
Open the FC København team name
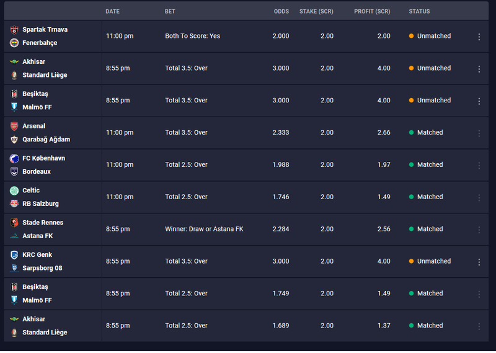[x=43, y=158]
